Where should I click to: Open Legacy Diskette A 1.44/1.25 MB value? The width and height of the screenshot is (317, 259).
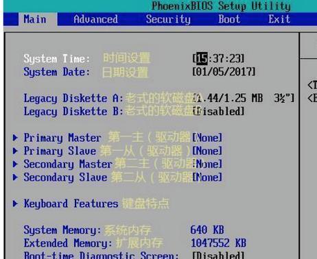244,98
